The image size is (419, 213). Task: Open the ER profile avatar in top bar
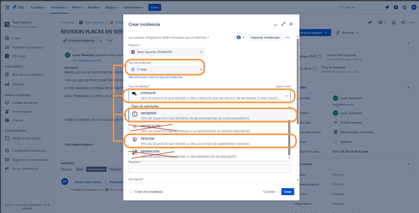coord(414,8)
